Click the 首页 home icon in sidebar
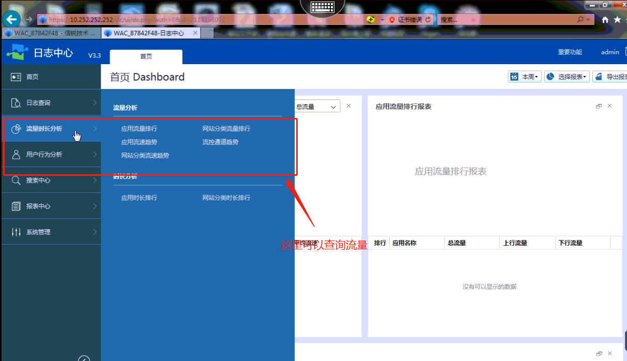This screenshot has height=361, width=627. (16, 77)
